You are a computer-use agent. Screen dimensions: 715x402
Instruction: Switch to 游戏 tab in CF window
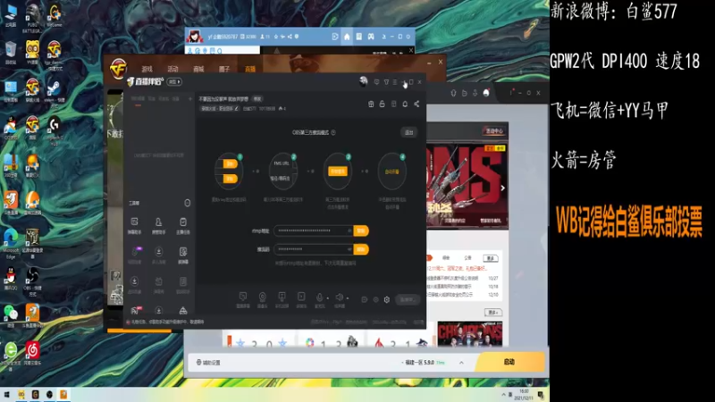[147, 70]
